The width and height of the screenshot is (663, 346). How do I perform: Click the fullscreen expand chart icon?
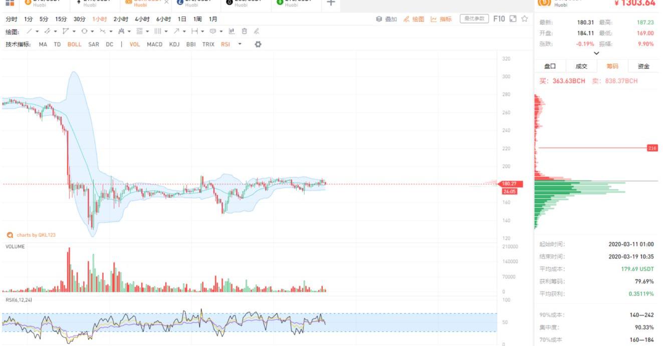pyautogui.click(x=513, y=19)
